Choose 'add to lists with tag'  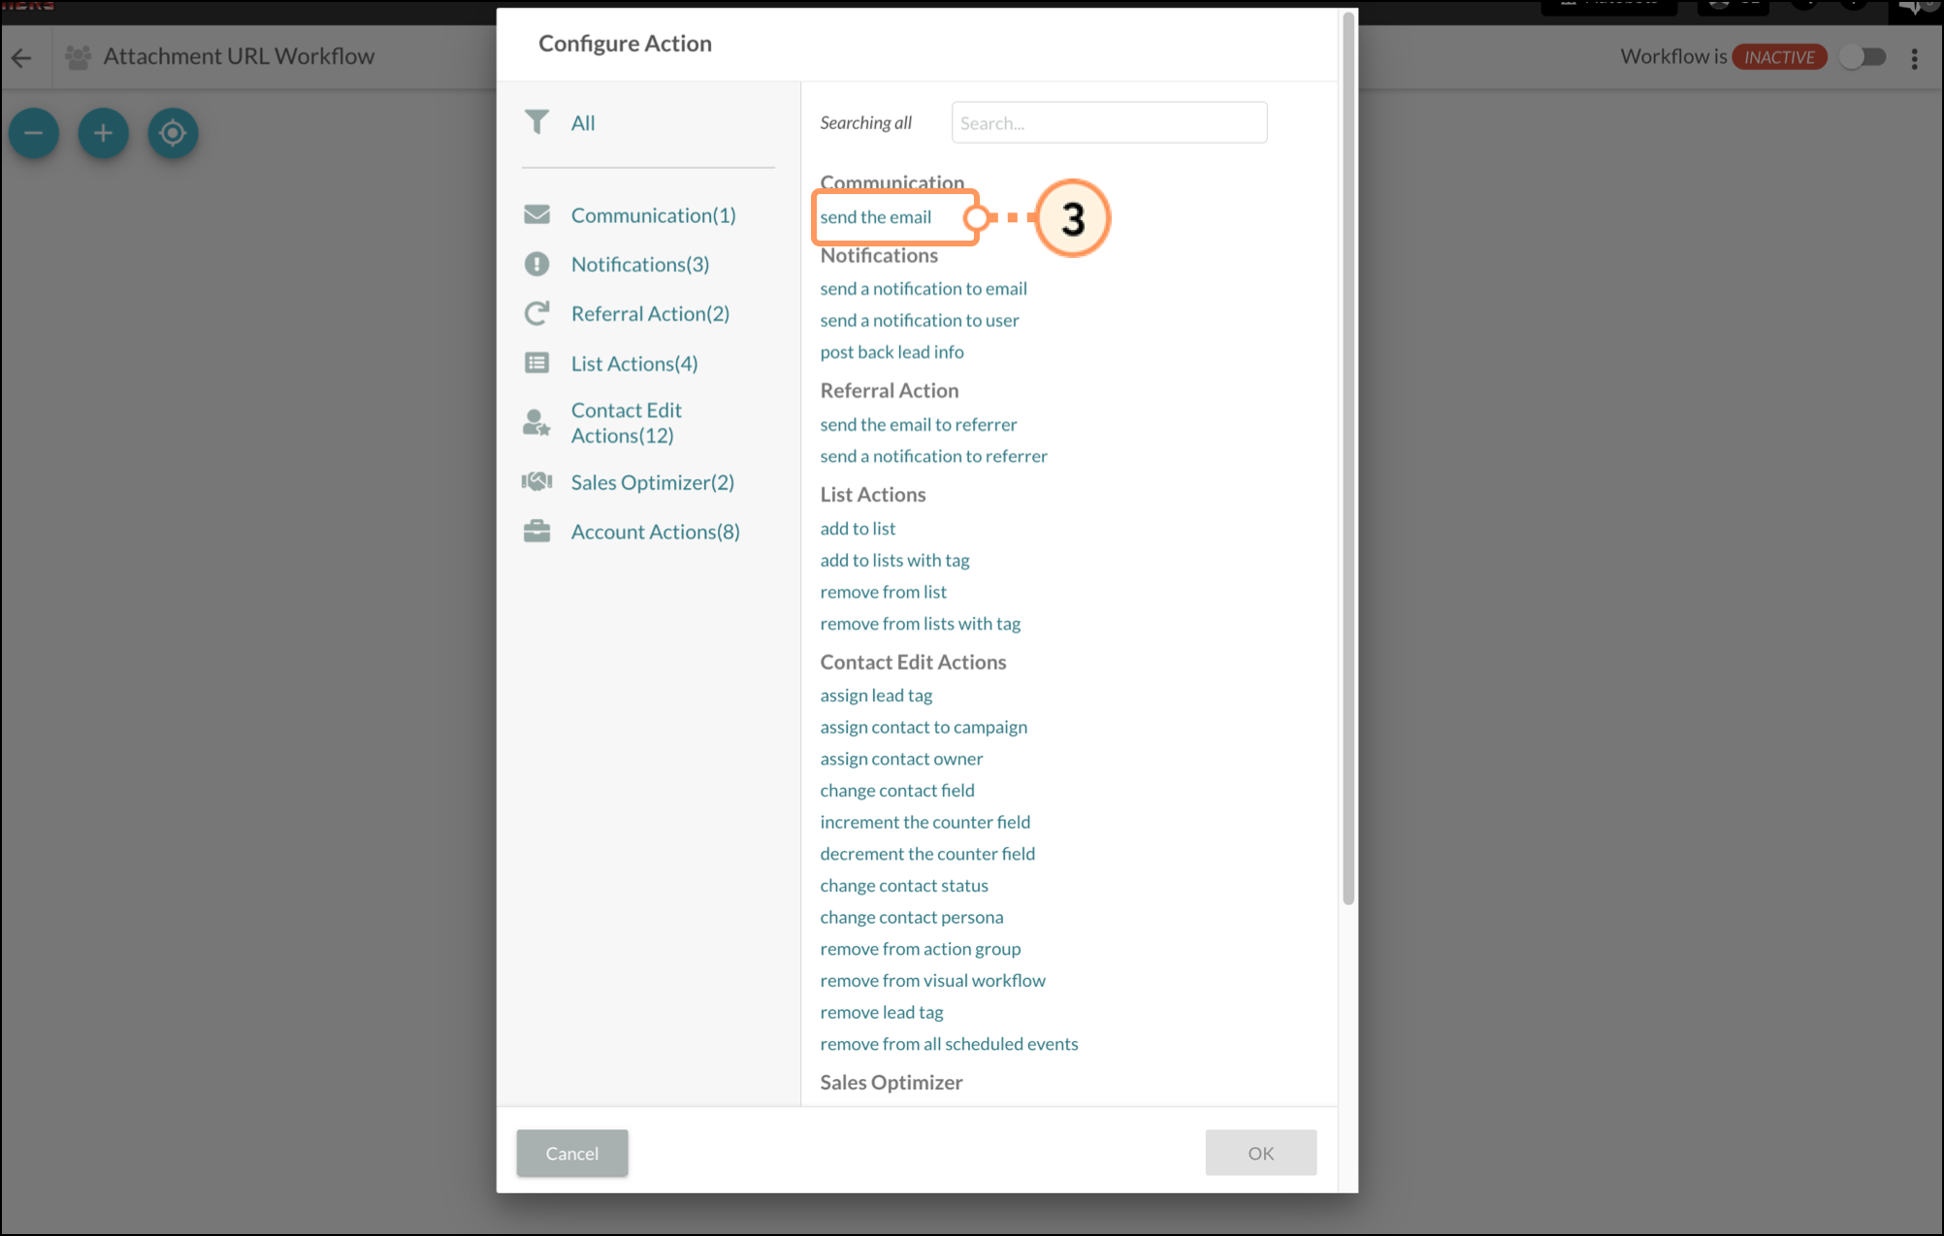(895, 560)
